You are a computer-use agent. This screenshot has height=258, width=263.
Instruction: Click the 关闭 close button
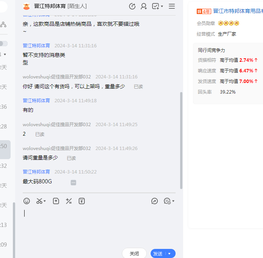[x=134, y=253]
